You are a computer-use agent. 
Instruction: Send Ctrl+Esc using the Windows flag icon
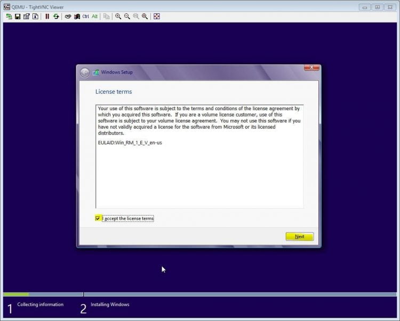tap(77, 17)
